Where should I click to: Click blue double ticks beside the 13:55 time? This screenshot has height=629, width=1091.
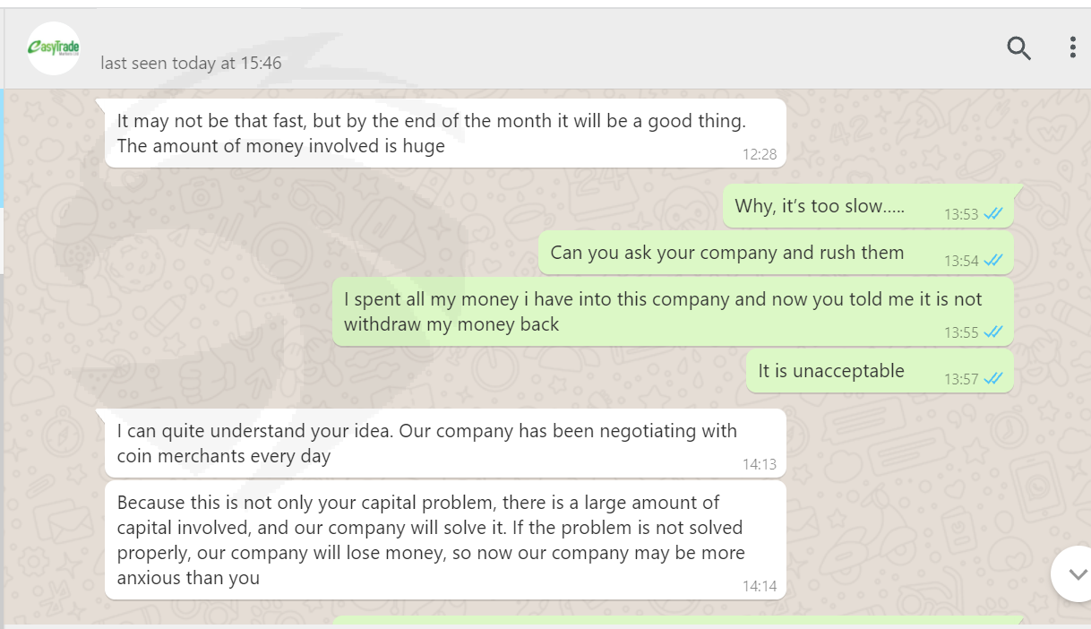pyautogui.click(x=992, y=332)
